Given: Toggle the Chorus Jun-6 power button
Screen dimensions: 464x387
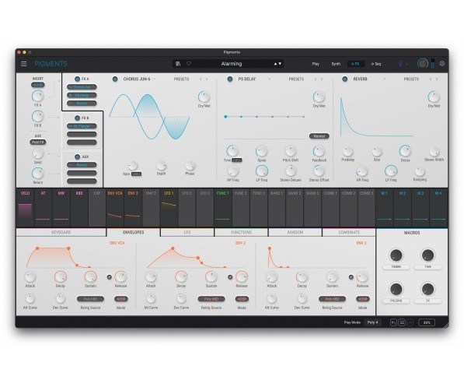Looking at the screenshot, I should click(x=115, y=79).
